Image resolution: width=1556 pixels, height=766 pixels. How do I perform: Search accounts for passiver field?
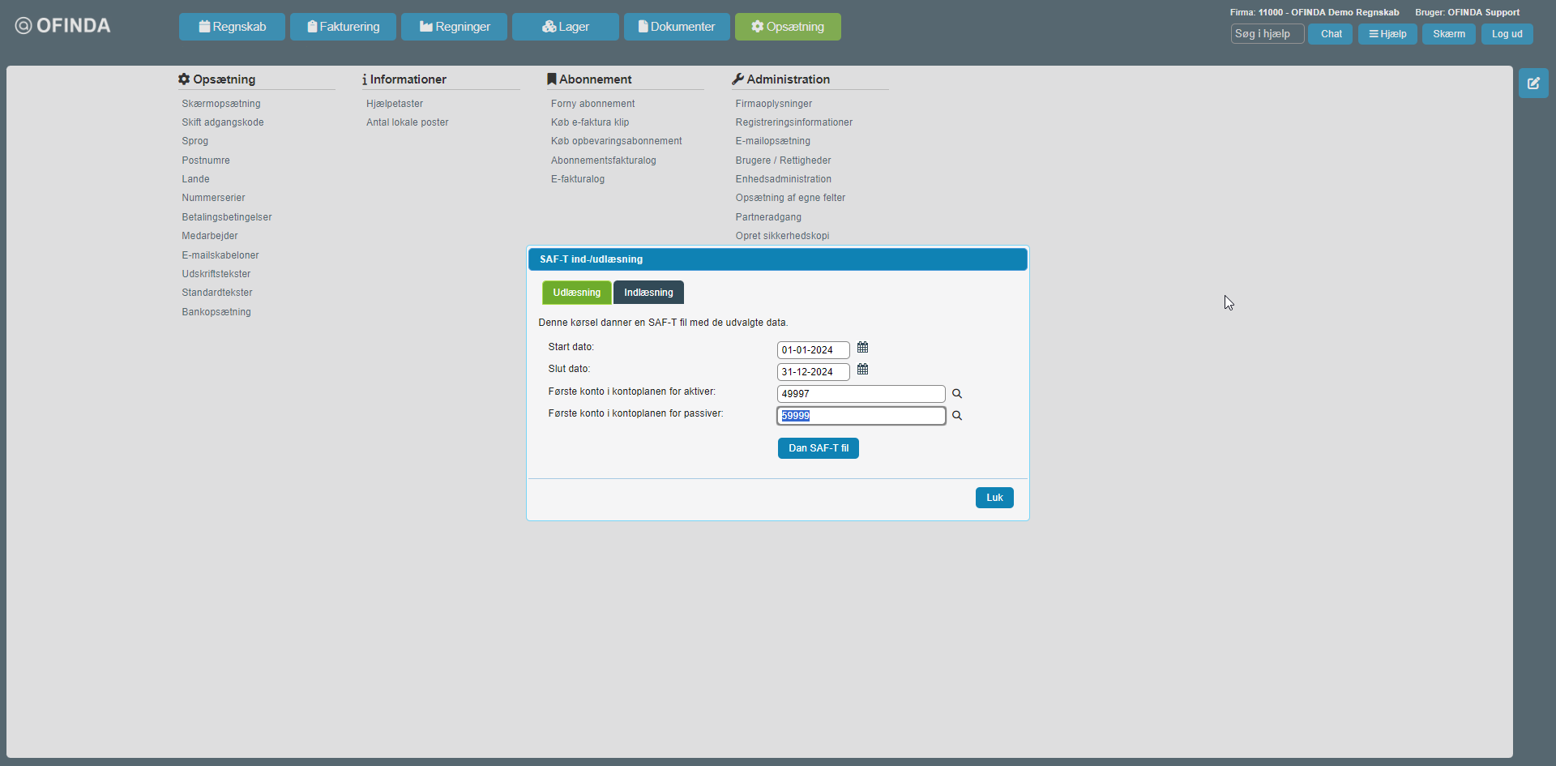pos(957,416)
